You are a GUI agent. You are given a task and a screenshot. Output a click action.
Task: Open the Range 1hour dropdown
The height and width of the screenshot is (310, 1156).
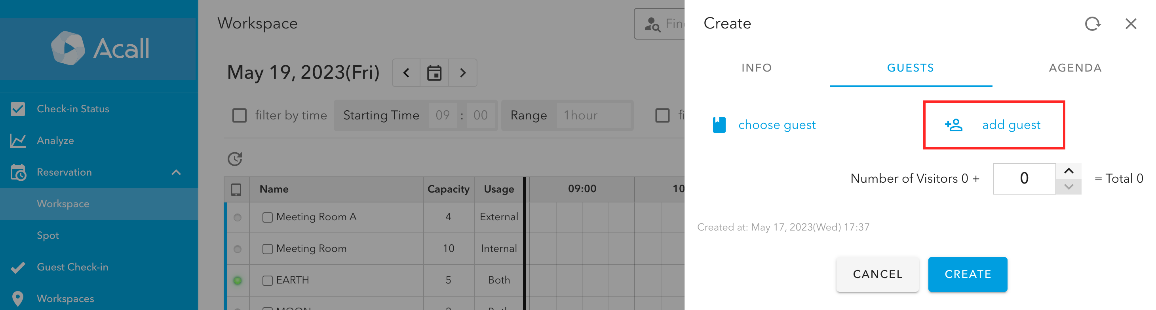point(593,115)
